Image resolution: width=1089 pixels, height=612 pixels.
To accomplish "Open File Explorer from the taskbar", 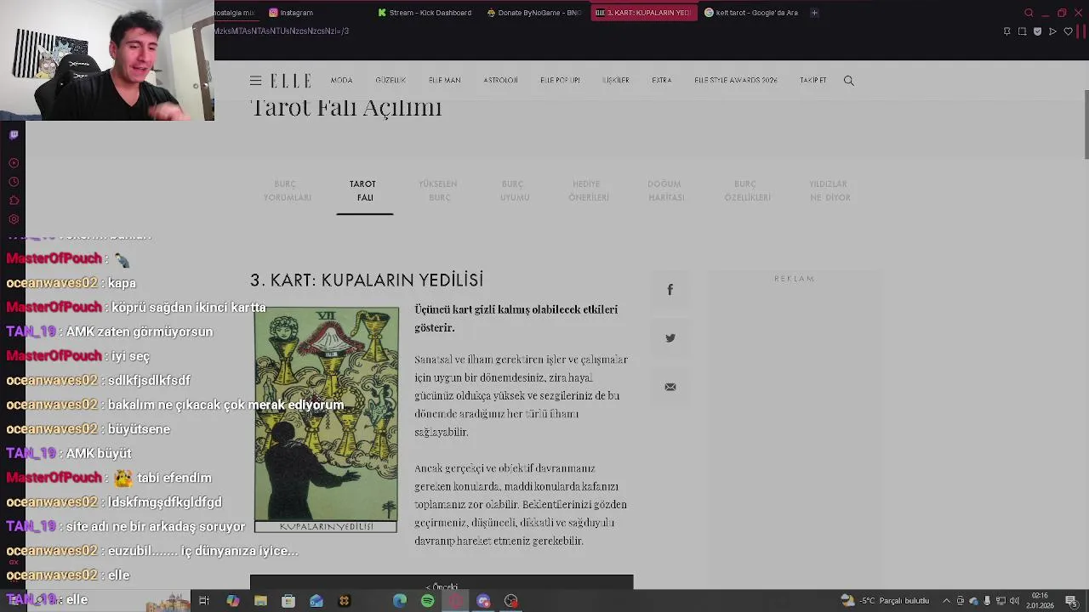I will pyautogui.click(x=260, y=601).
